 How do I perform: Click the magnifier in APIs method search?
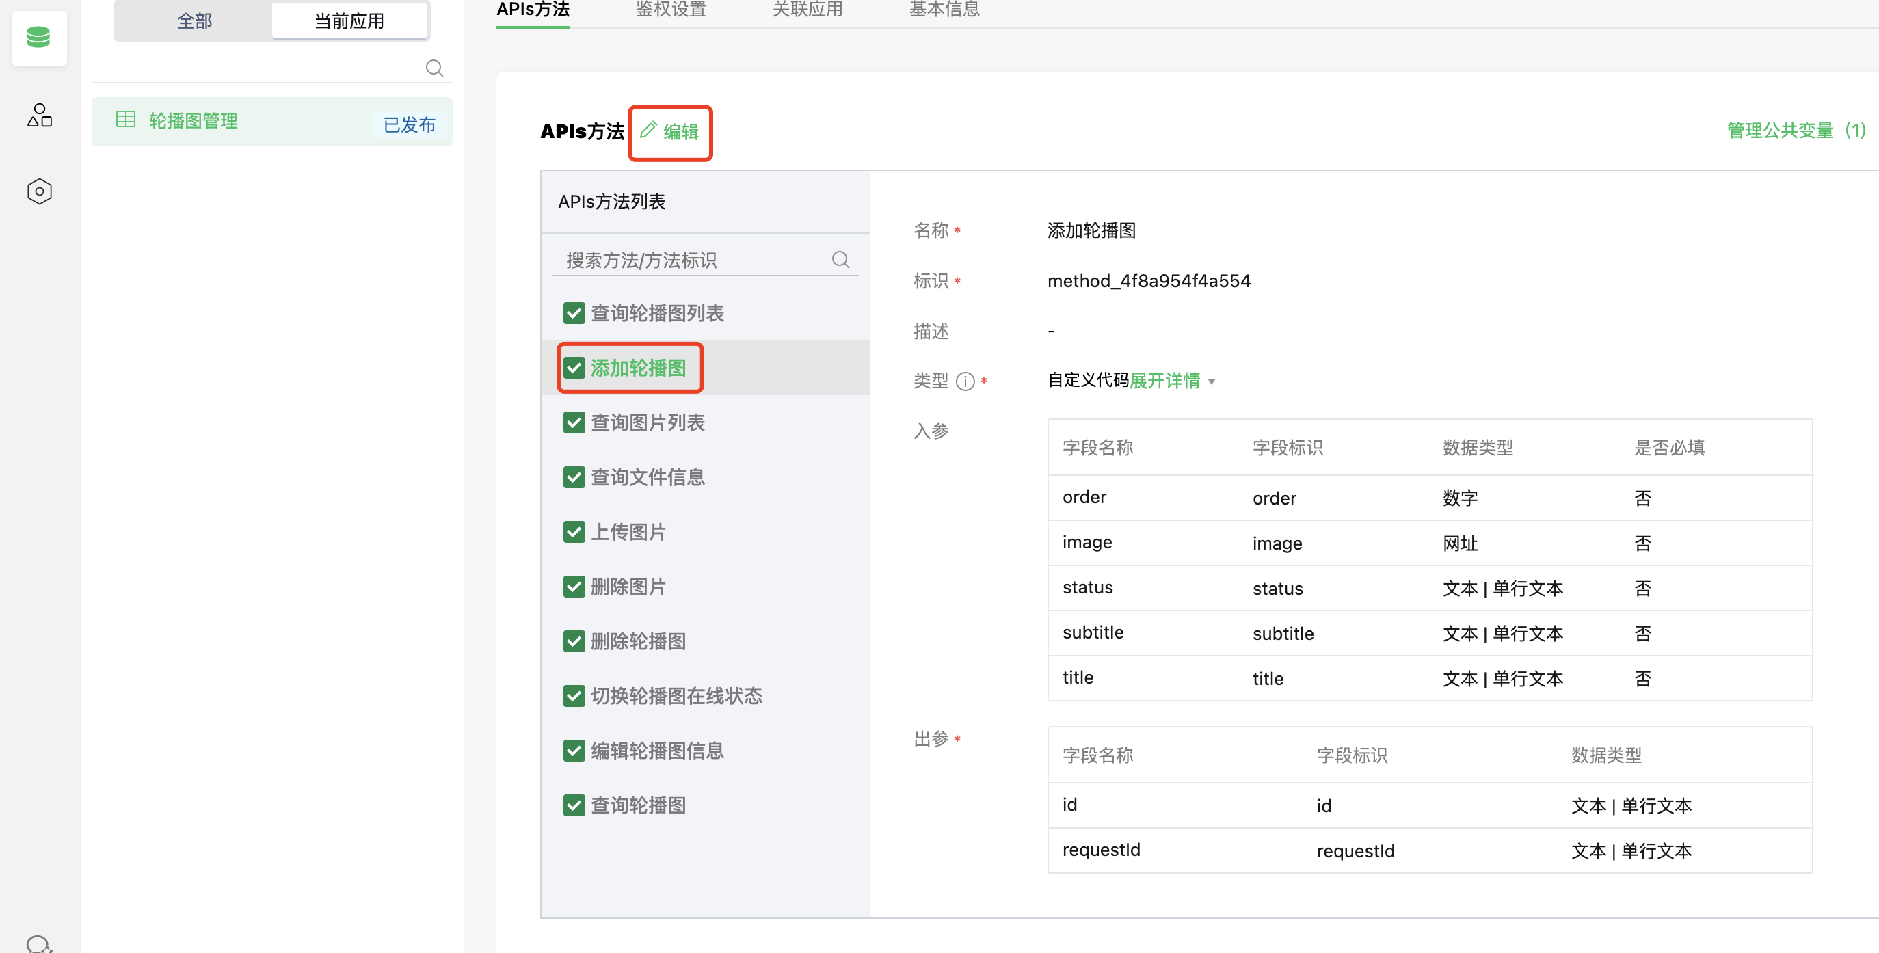click(840, 260)
